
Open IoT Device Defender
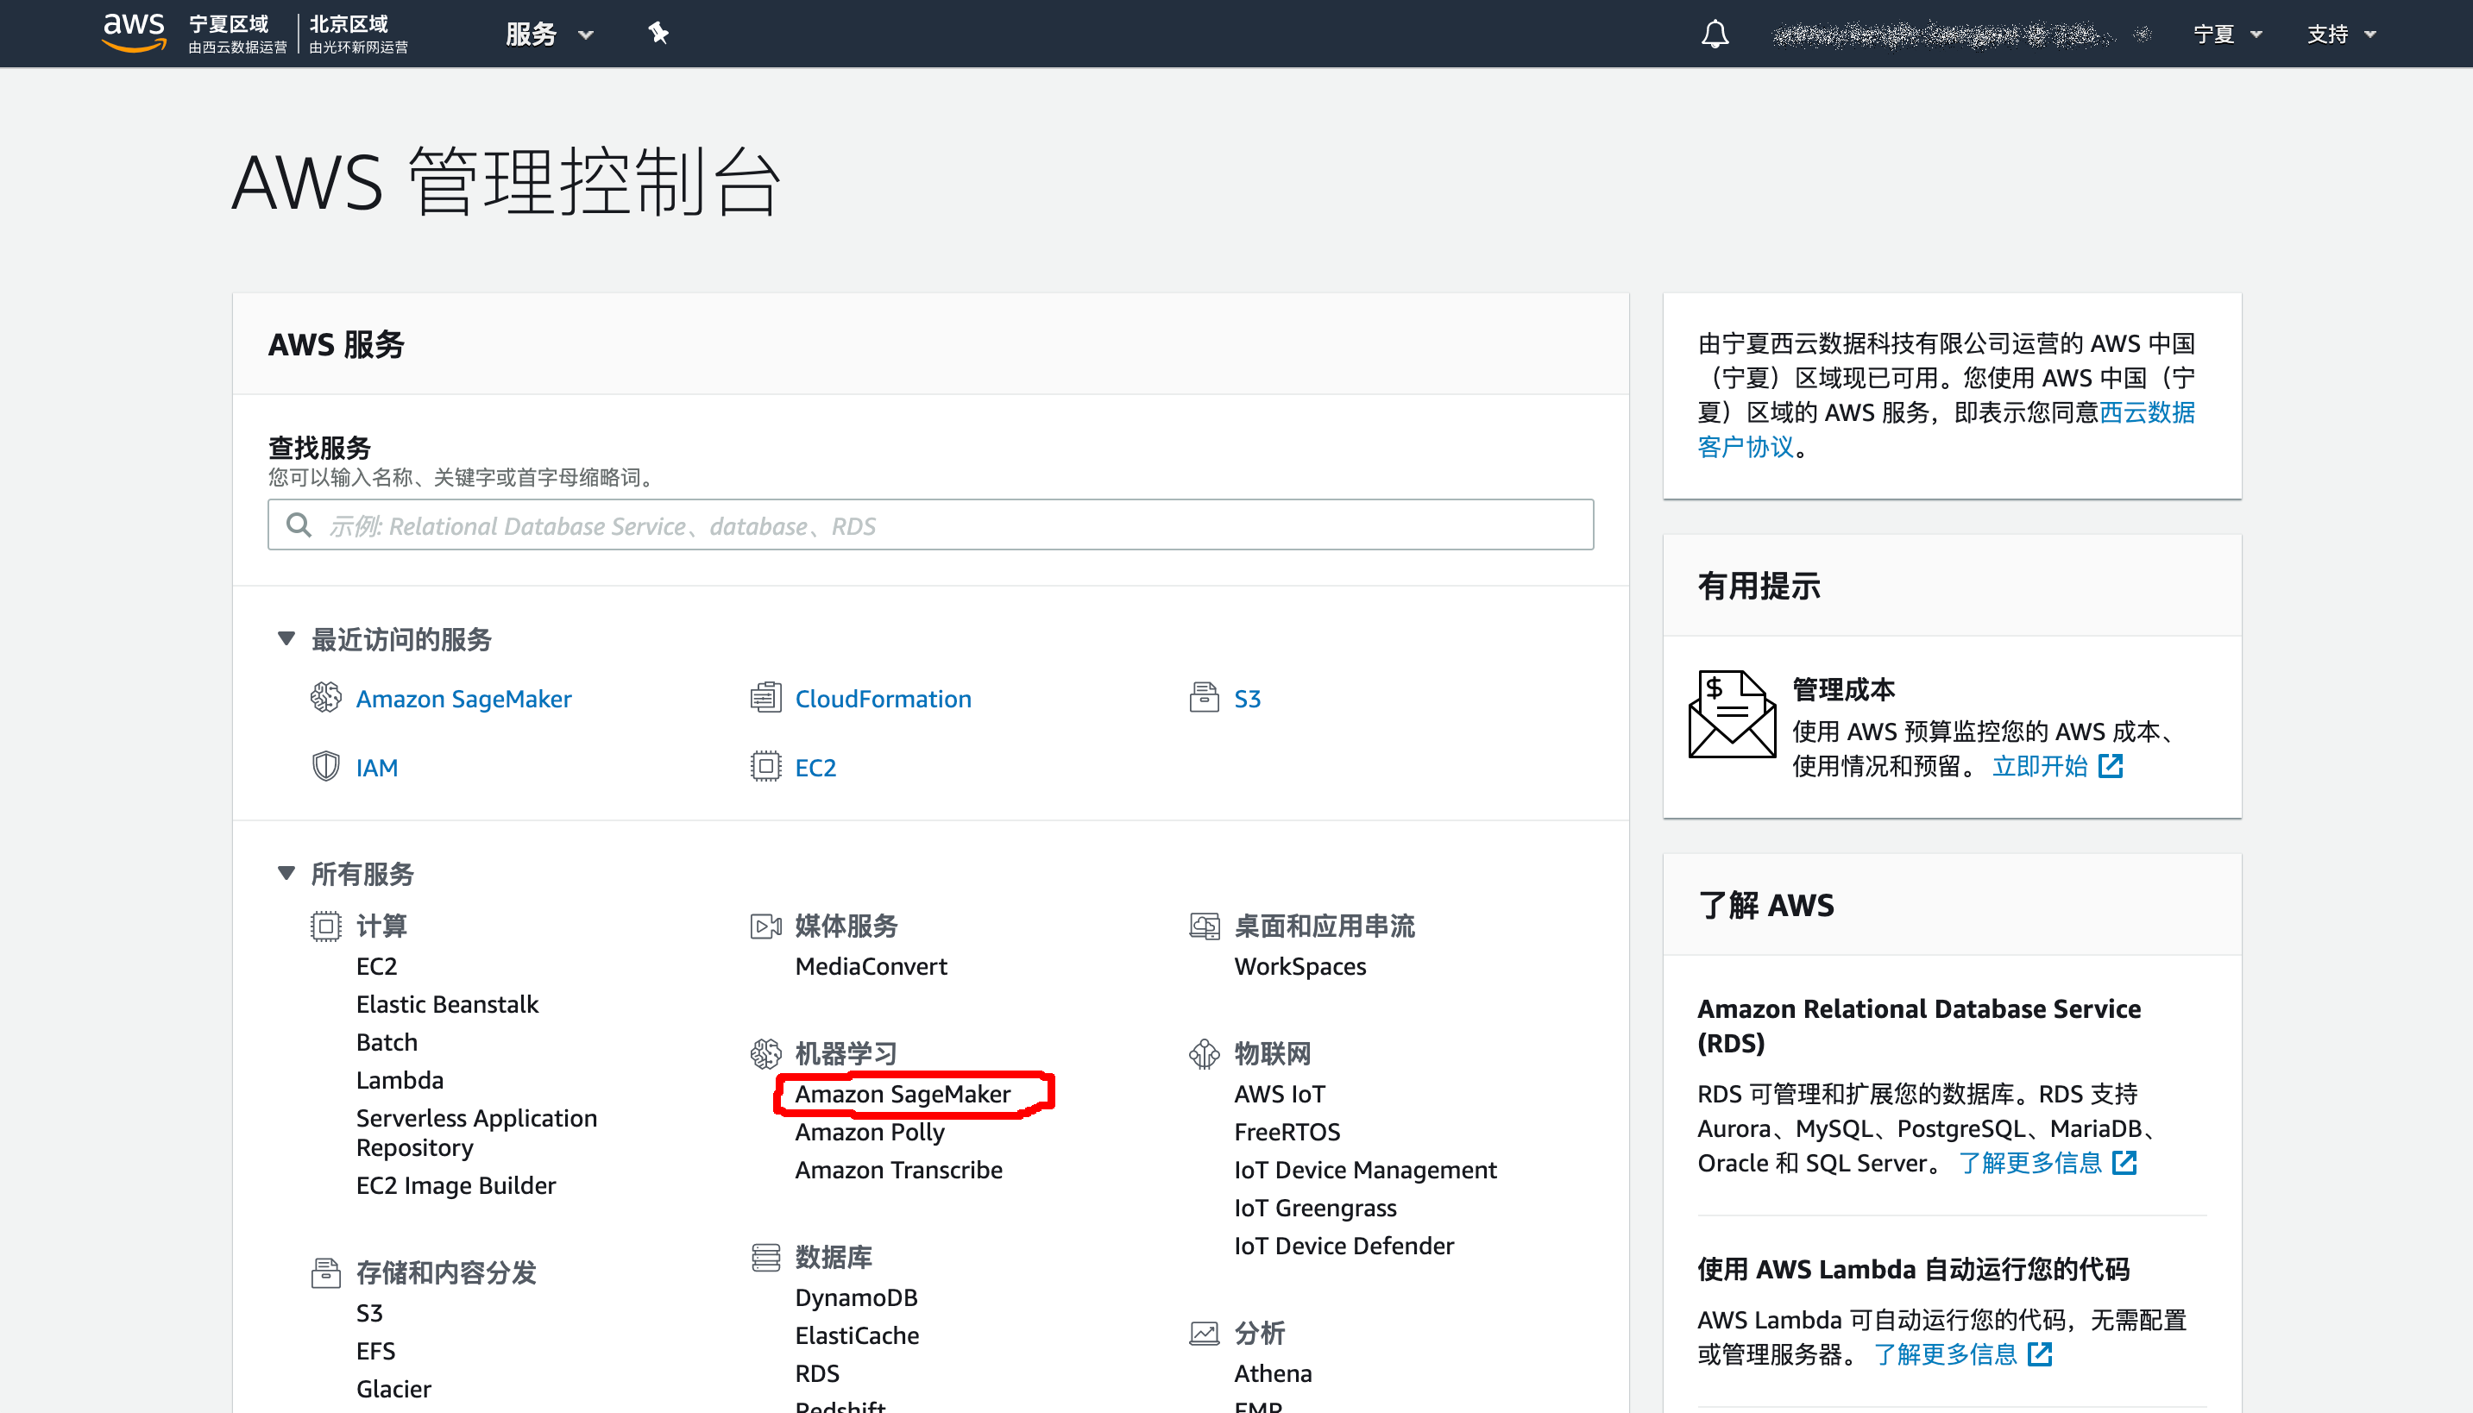click(1344, 1246)
